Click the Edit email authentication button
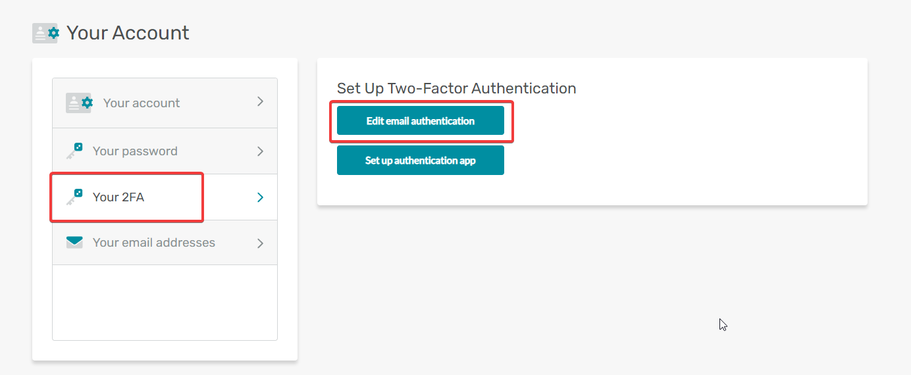Image resolution: width=911 pixels, height=375 pixels. pyautogui.click(x=421, y=121)
